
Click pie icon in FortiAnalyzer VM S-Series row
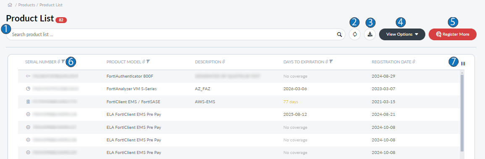[28, 89]
